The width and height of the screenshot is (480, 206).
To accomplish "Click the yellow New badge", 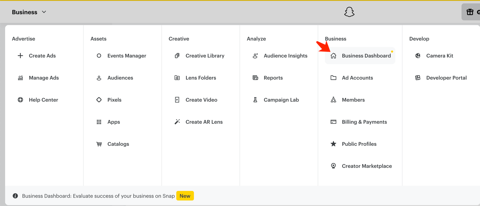I will (185, 196).
